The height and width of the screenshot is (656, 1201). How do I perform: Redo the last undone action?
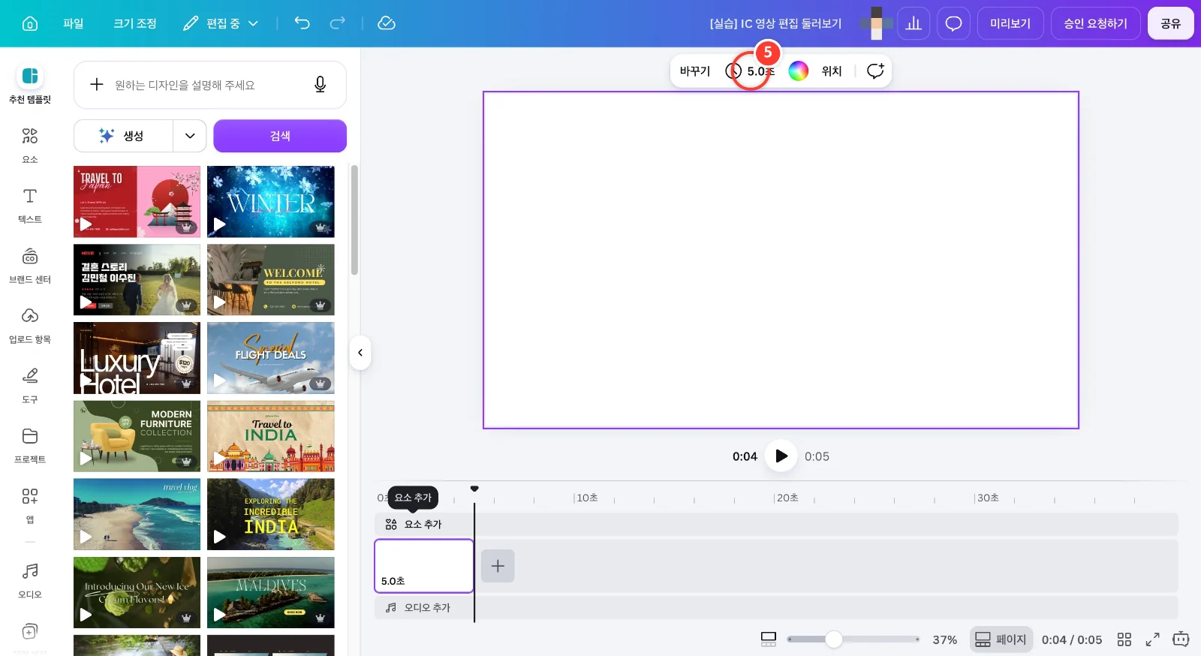click(x=338, y=23)
